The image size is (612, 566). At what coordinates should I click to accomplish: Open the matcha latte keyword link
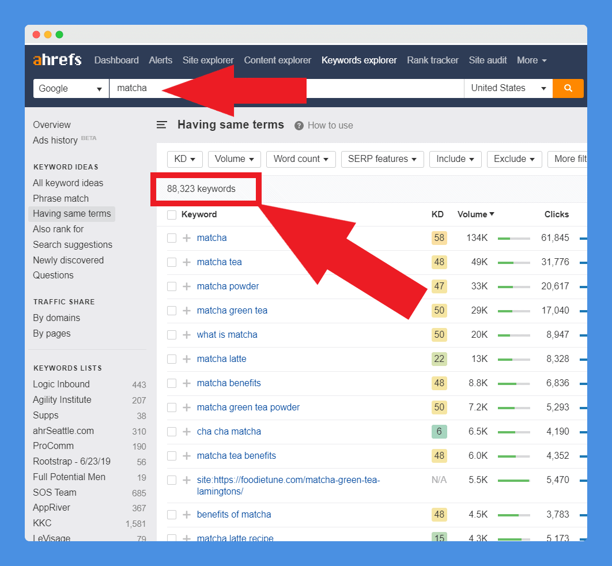pos(221,359)
